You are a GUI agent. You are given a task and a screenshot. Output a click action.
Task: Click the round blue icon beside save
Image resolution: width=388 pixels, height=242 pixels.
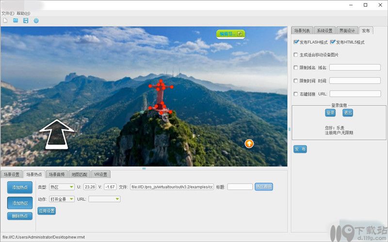pyautogui.click(x=36, y=21)
